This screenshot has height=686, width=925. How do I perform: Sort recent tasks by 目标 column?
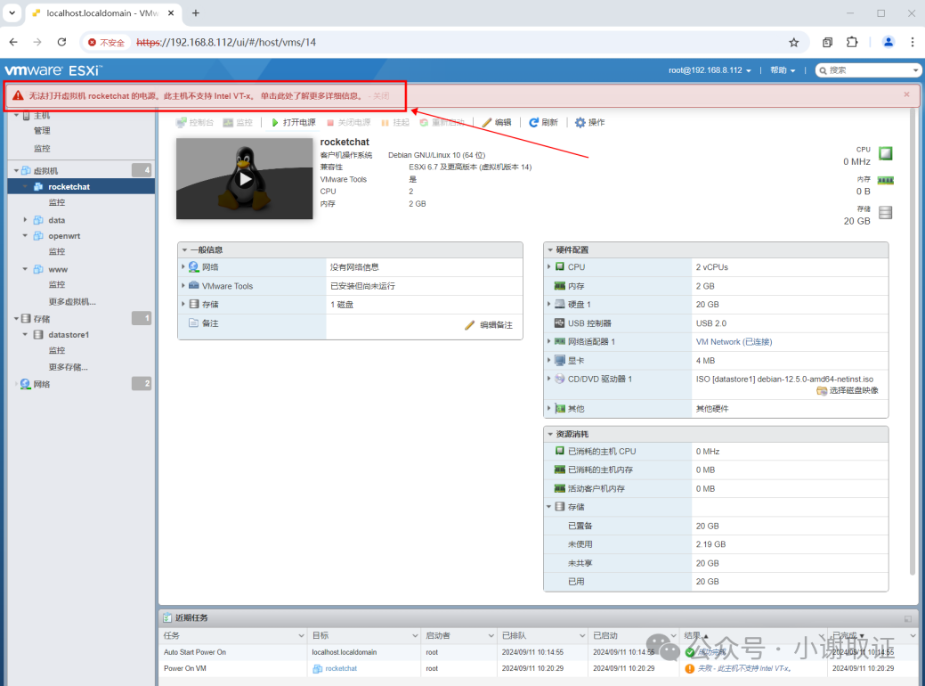pos(321,636)
